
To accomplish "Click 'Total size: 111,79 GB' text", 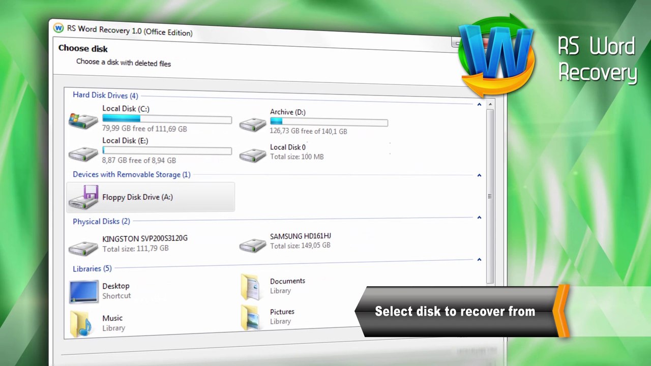I will [135, 249].
